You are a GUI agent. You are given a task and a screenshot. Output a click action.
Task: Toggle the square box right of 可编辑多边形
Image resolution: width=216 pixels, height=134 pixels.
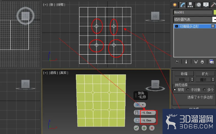pyautogui.click(x=213, y=26)
